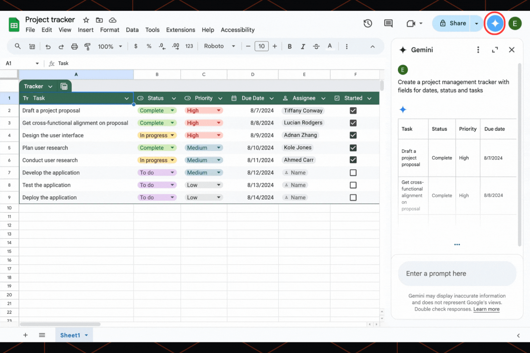Click the prompt input field in Gemini

tap(457, 274)
